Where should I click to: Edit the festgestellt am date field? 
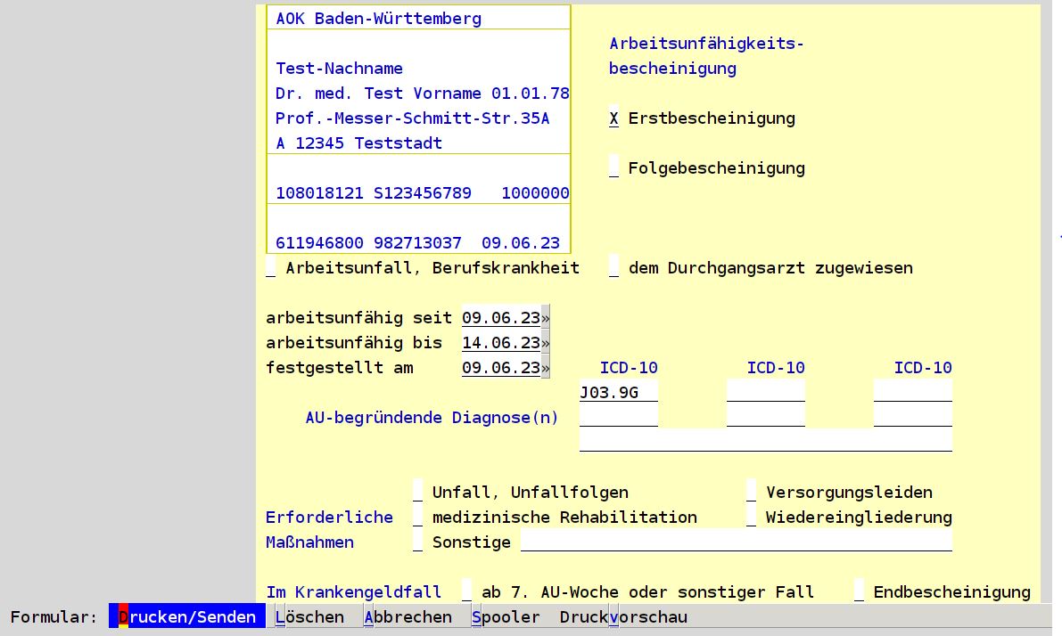coord(501,368)
